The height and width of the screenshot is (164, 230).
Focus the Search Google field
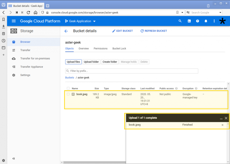[x=204, y=13]
